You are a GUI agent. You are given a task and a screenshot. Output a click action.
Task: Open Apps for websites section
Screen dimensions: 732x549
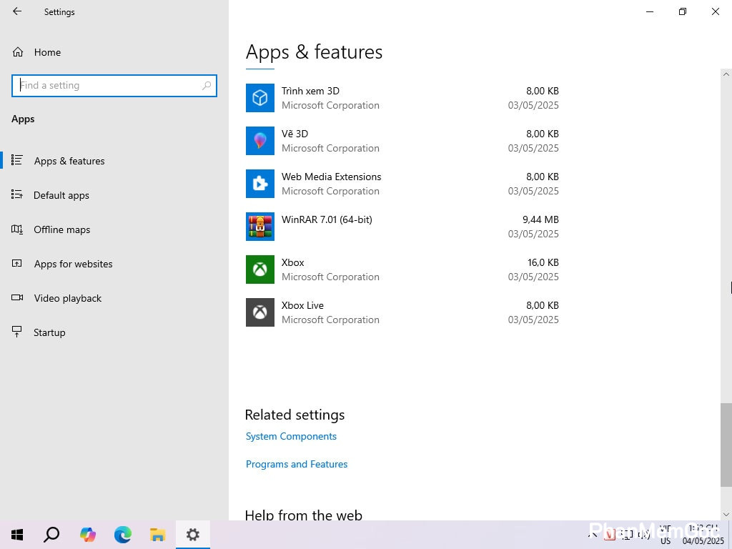73,264
